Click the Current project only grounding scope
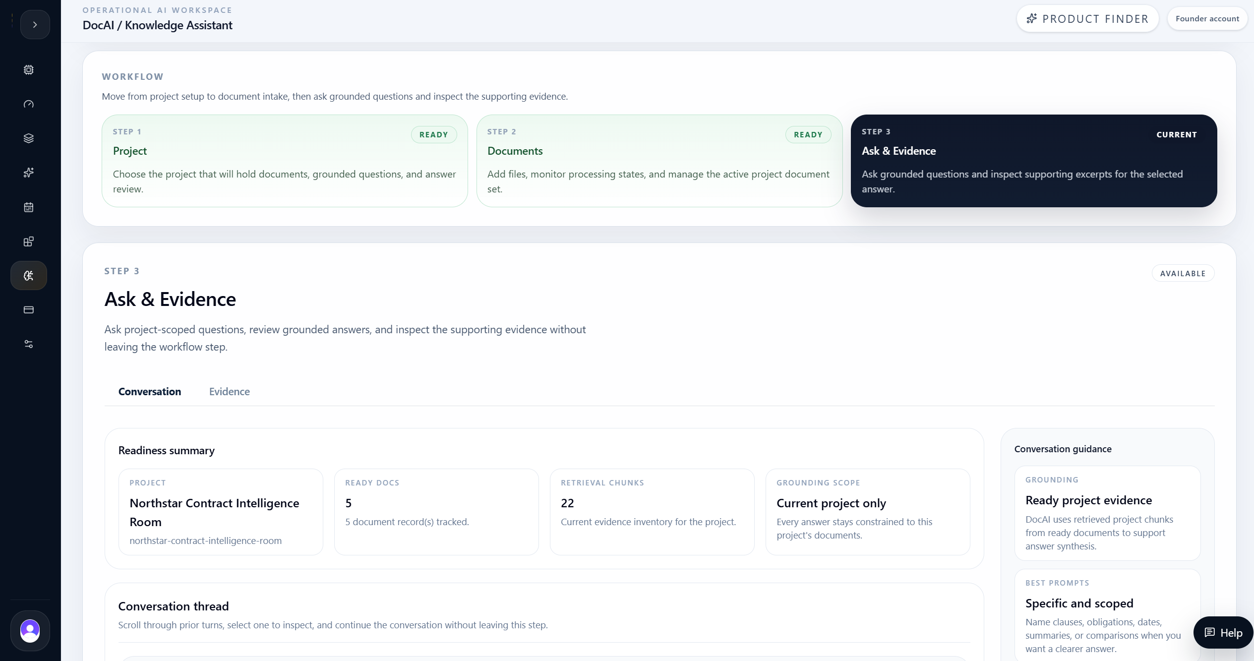This screenshot has height=661, width=1254. pyautogui.click(x=831, y=503)
